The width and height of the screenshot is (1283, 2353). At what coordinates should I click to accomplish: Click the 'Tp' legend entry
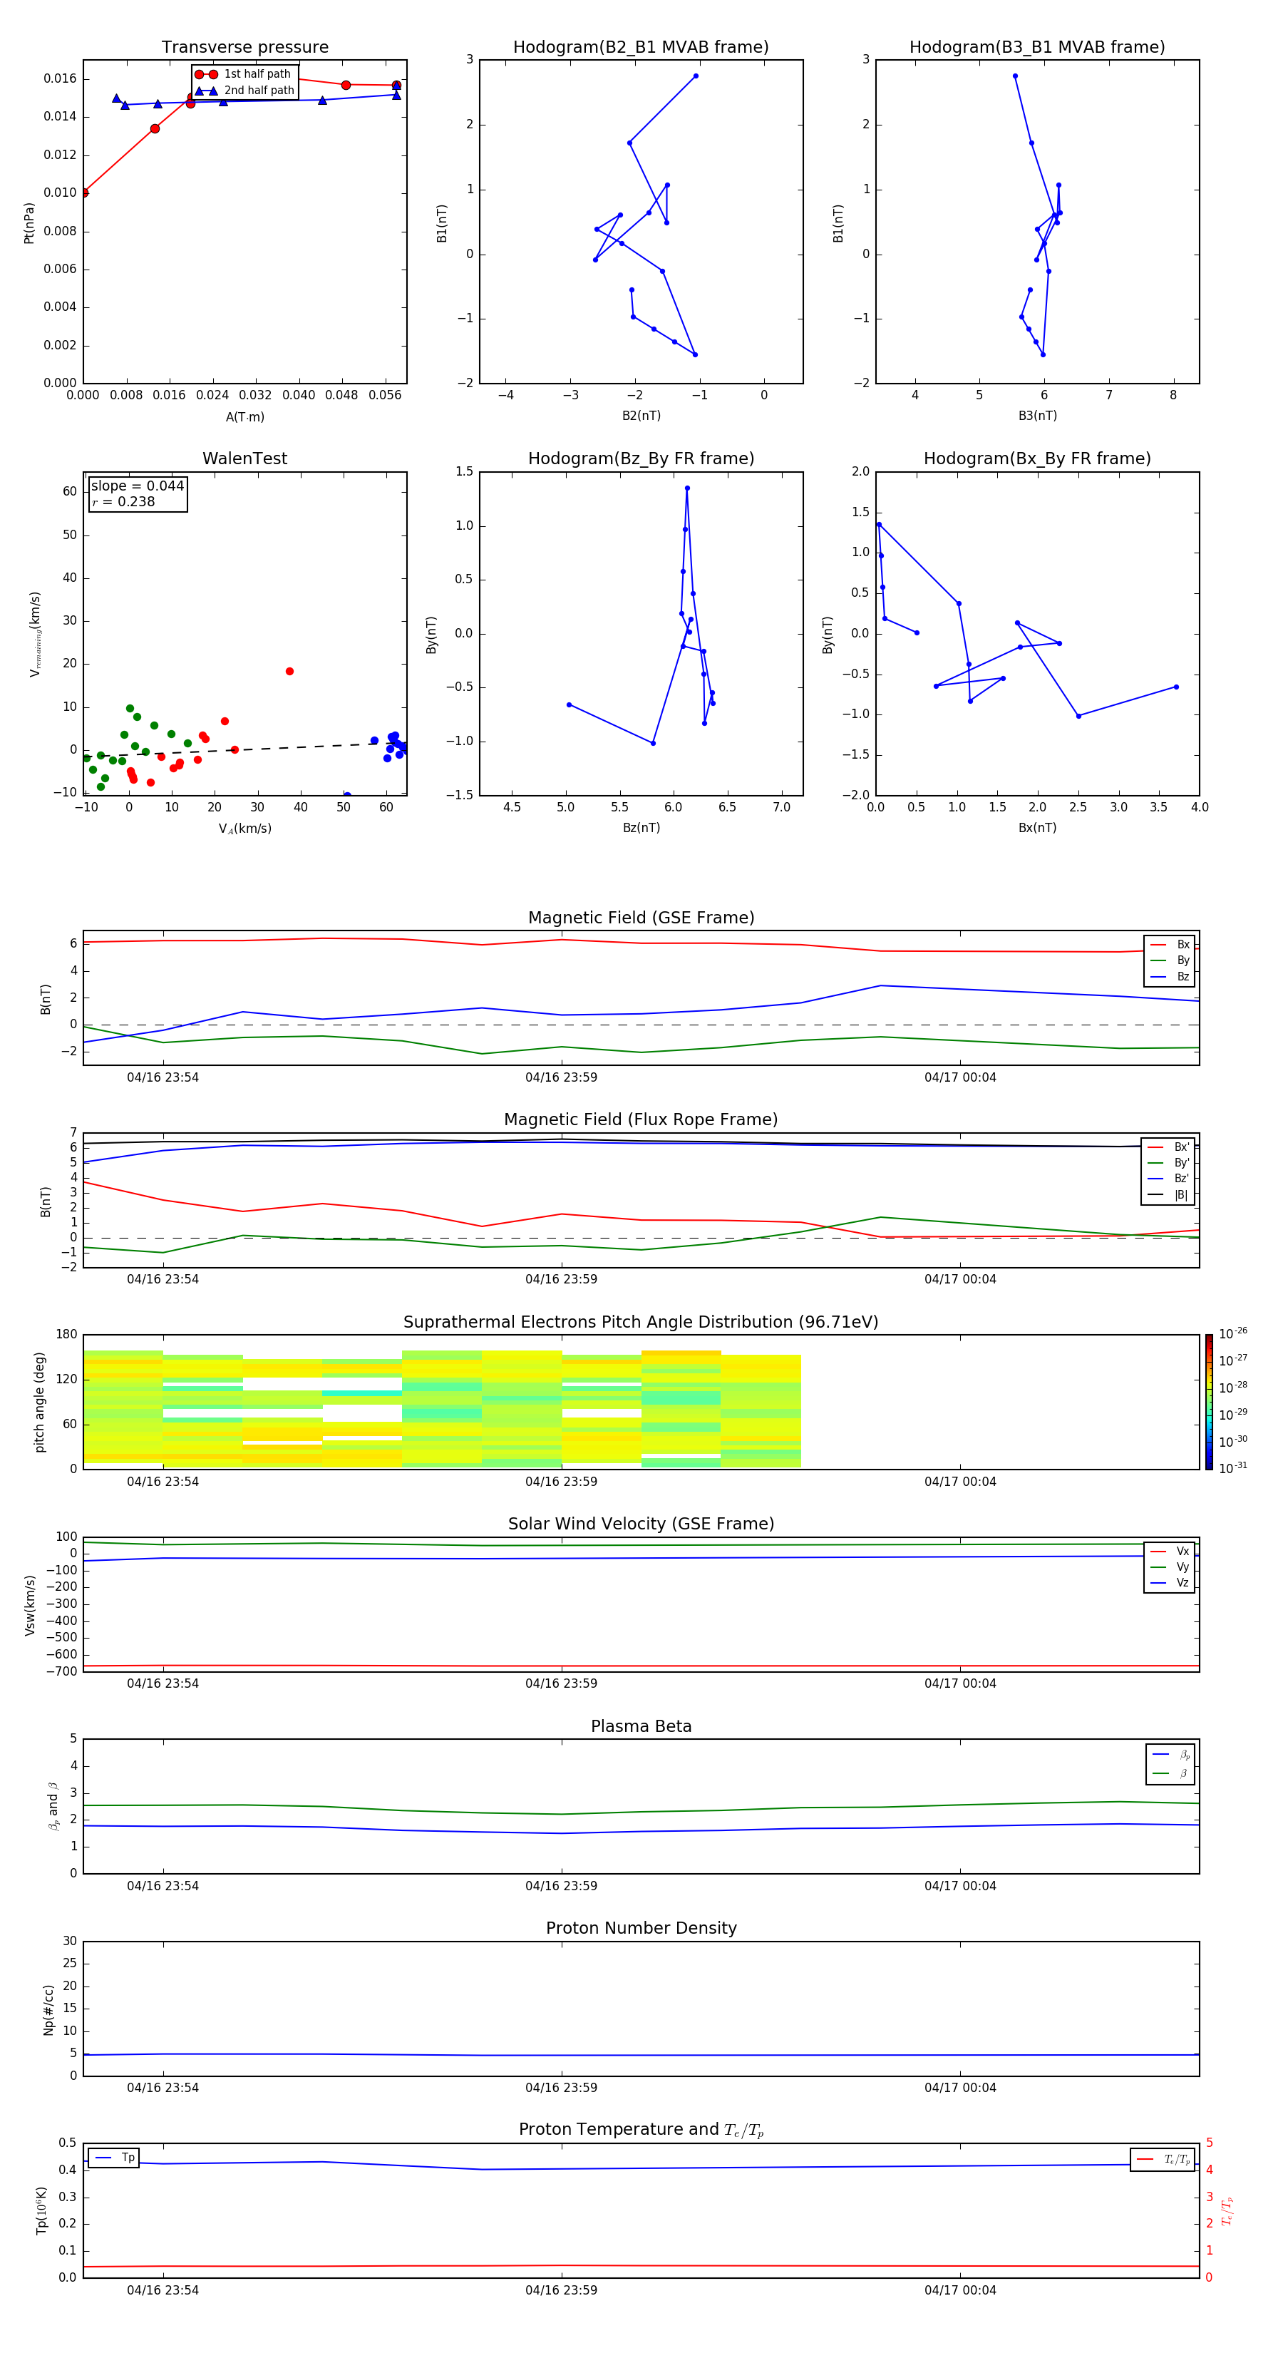tap(115, 2158)
